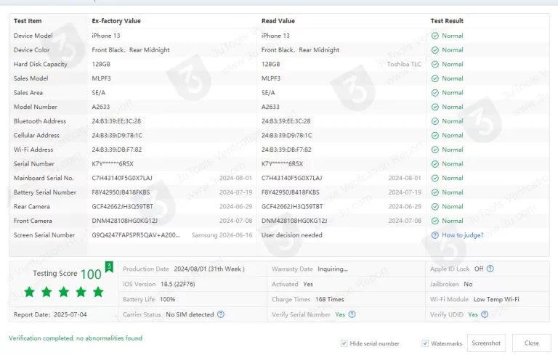
Task: Click the check icon in Hard Disk Capacity row
Action: tap(435, 65)
